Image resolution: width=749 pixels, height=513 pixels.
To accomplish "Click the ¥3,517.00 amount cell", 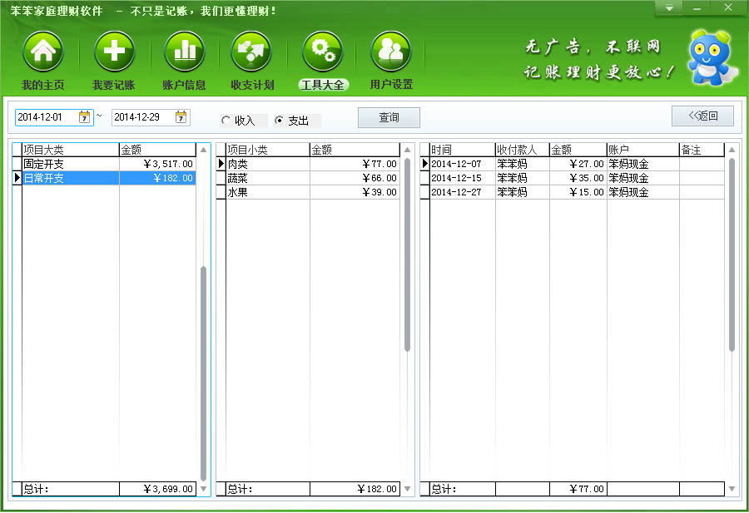I will (157, 164).
